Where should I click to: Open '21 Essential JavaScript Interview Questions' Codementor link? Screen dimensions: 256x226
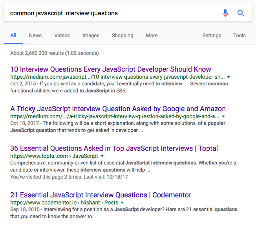tap(101, 195)
